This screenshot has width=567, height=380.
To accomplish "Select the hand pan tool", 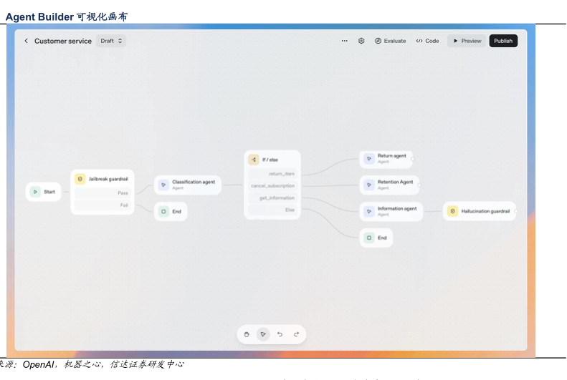I will coord(247,334).
